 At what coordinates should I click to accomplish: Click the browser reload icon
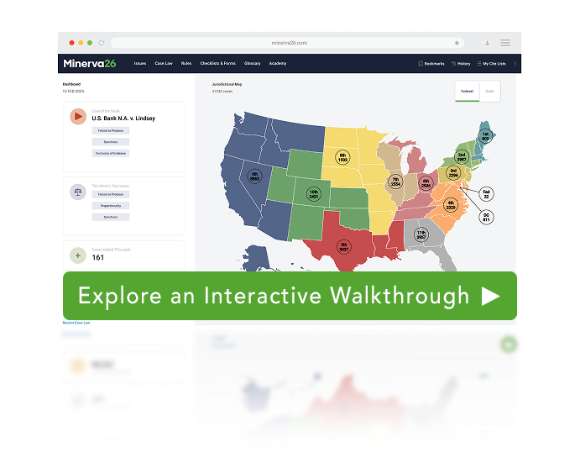pos(102,42)
